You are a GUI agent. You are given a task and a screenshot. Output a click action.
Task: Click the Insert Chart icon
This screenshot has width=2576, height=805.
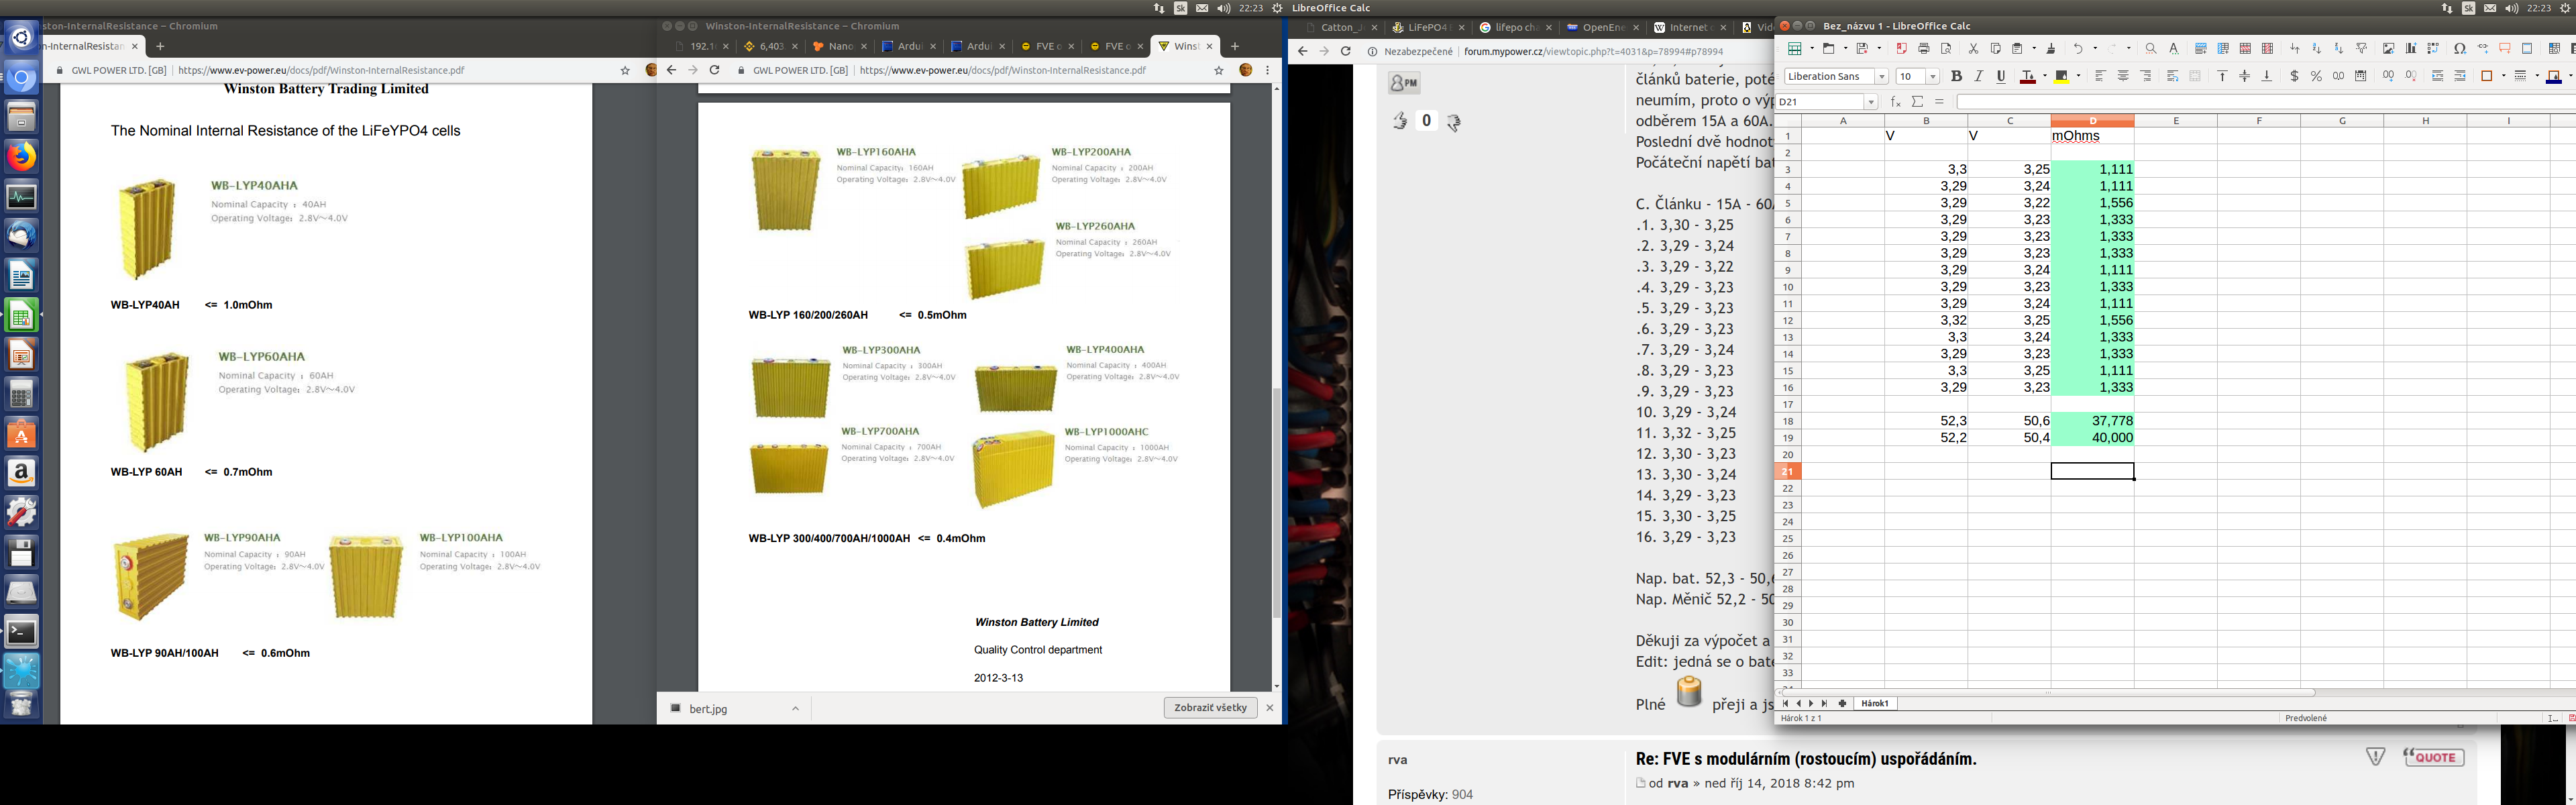(x=2411, y=49)
